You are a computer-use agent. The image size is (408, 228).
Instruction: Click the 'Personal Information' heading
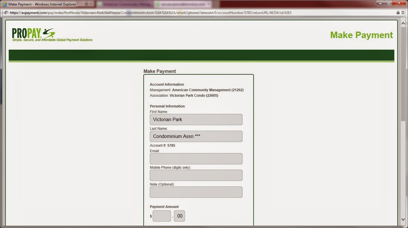point(167,106)
